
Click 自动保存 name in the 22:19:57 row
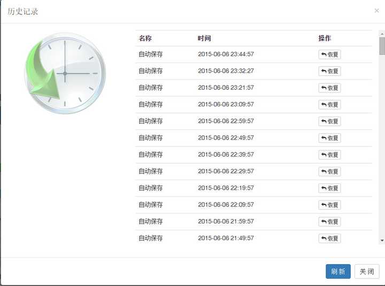150,188
